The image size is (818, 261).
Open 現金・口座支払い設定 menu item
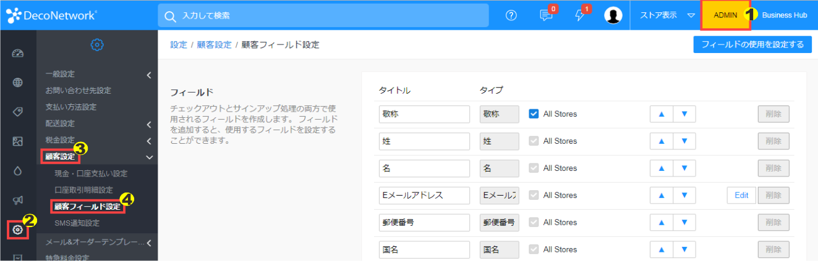tap(91, 173)
